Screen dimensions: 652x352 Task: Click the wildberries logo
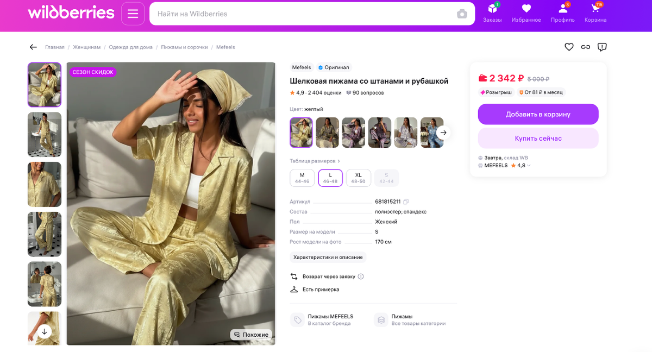(x=71, y=12)
